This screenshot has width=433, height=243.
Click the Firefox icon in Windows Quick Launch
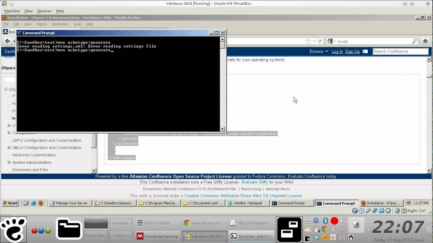coord(41,203)
